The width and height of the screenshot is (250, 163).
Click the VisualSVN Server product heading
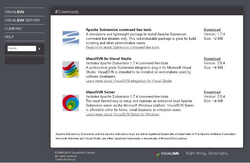click(101, 92)
